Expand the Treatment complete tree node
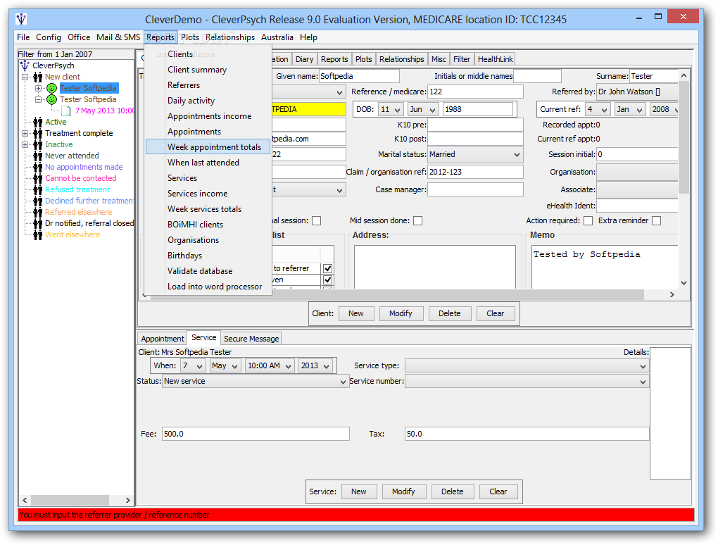The image size is (718, 545). (25, 133)
